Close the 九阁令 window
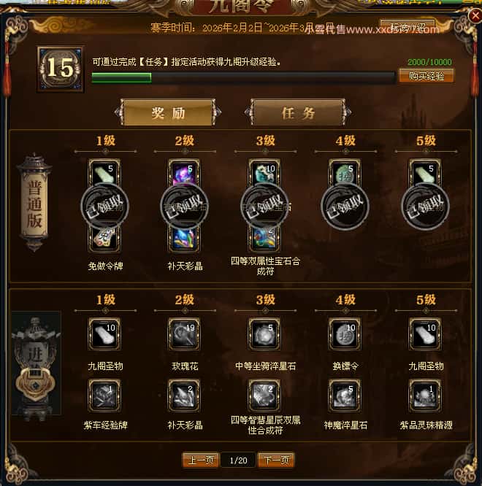This screenshot has height=486, width=482. [x=475, y=15]
